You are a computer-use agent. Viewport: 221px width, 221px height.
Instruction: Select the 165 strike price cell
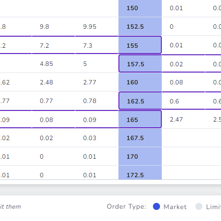point(140,119)
